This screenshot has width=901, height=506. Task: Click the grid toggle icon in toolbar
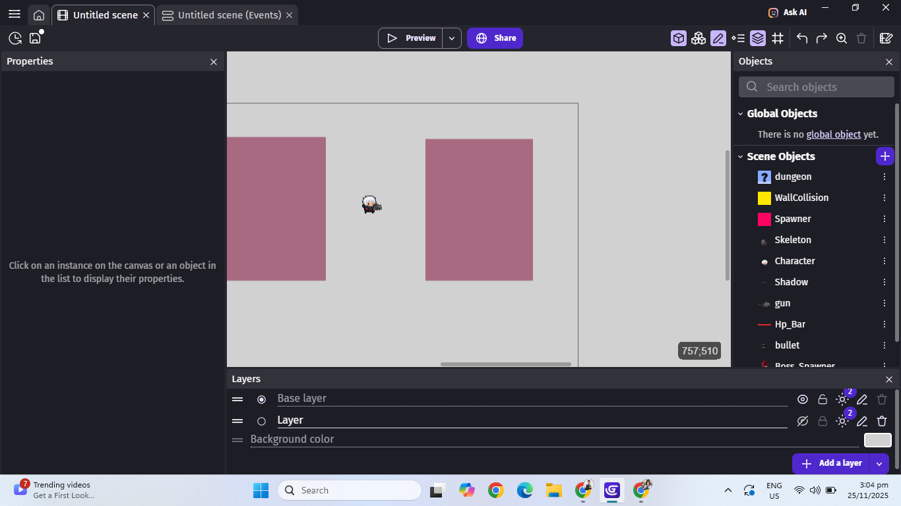(x=778, y=38)
